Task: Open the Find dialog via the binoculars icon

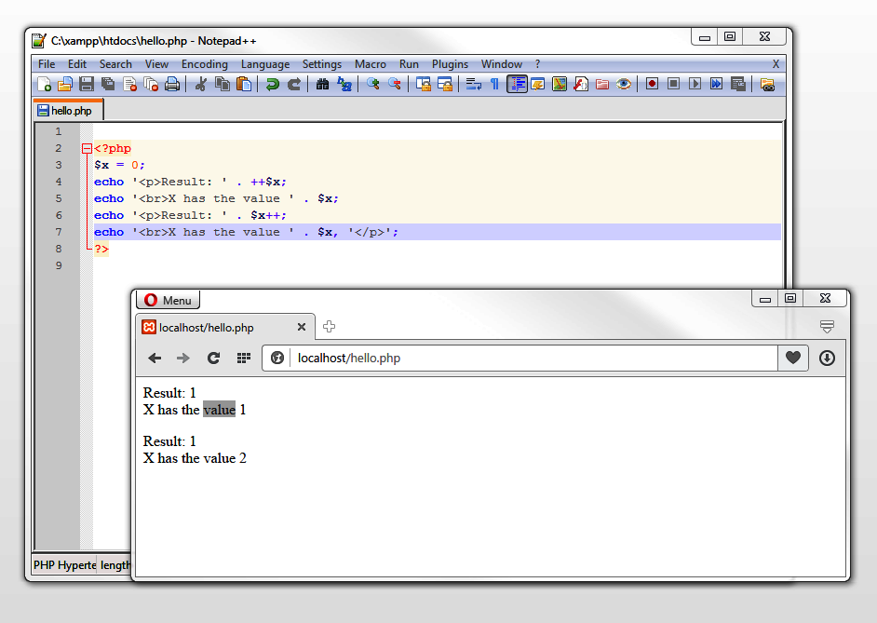Action: tap(323, 84)
